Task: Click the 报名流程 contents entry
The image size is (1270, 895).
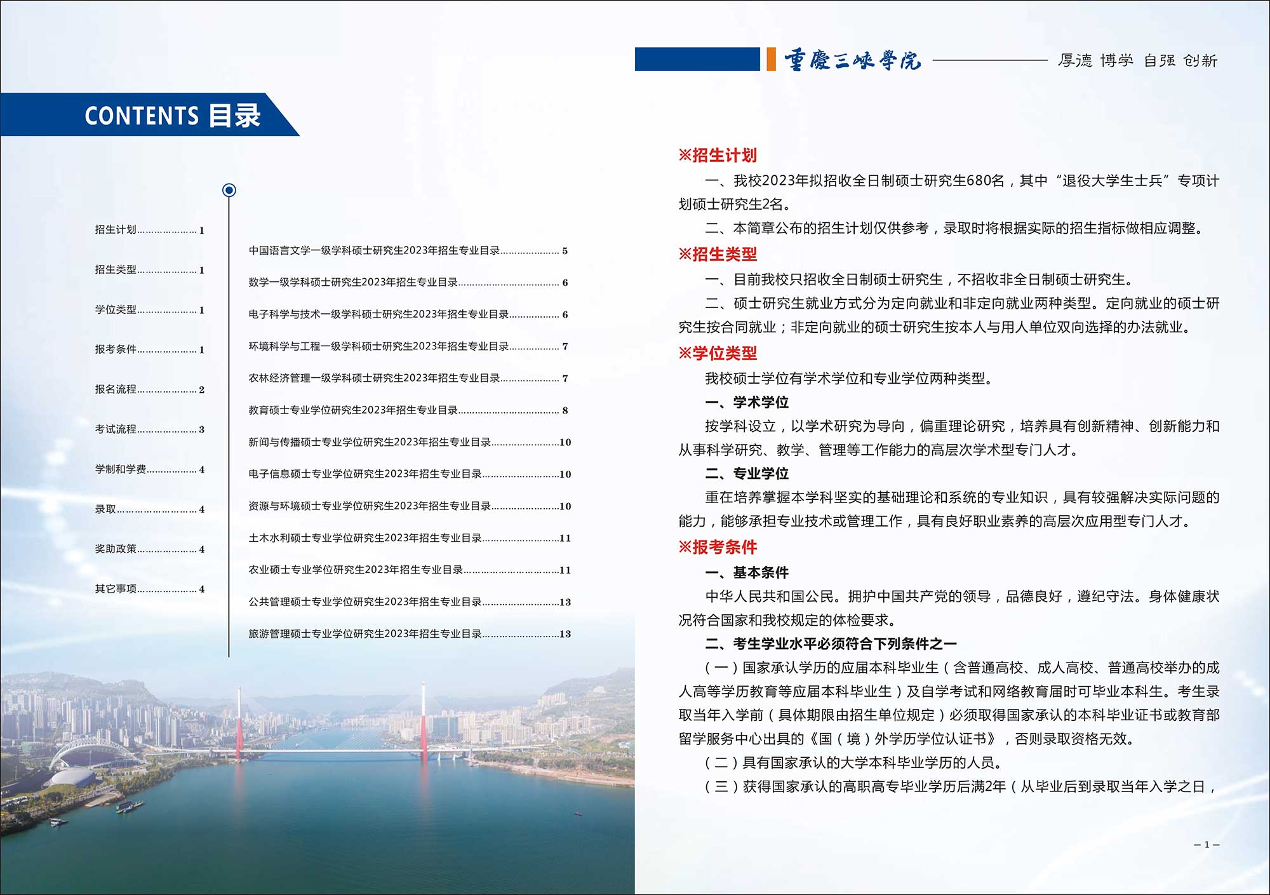Action: 150,389
